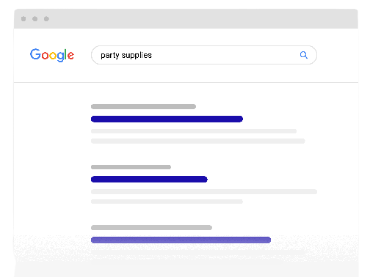The image size is (370, 277).
Task: Click the first window control dot
Action: (23, 19)
